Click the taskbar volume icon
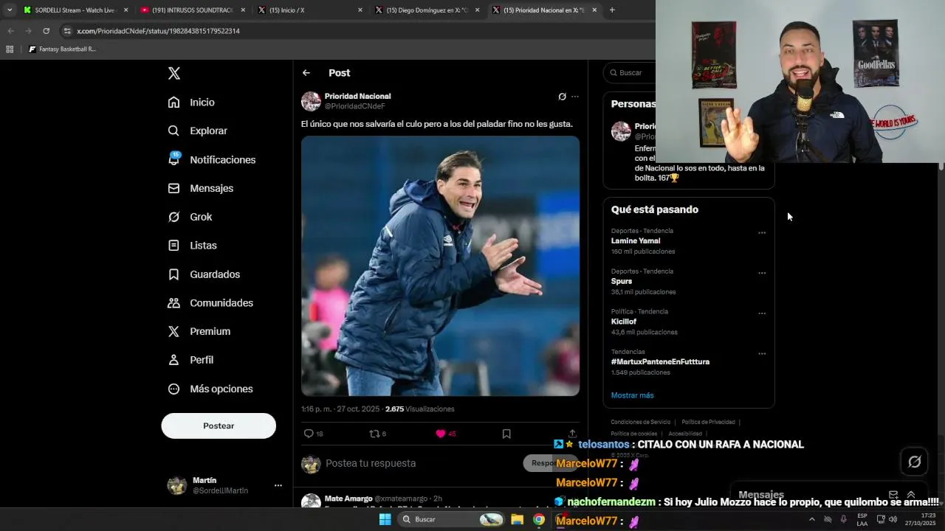 pyautogui.click(x=893, y=519)
